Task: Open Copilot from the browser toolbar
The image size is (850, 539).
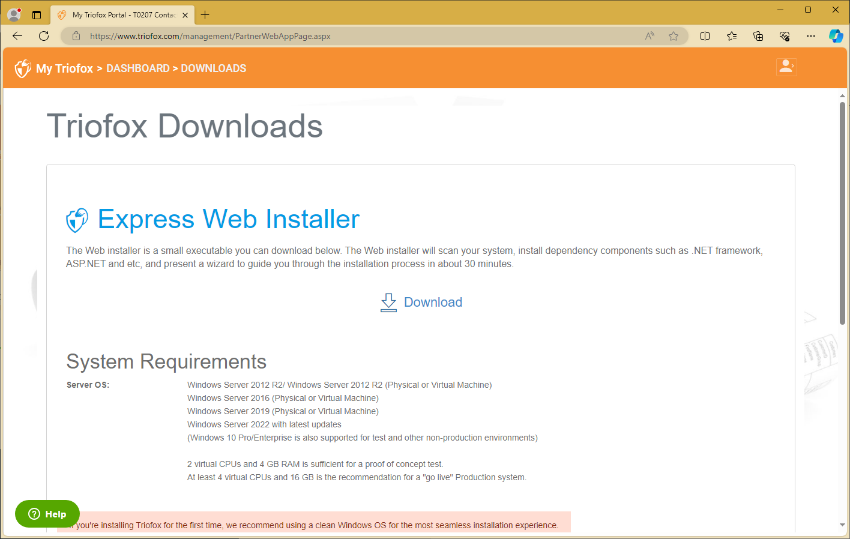Action: click(x=836, y=35)
